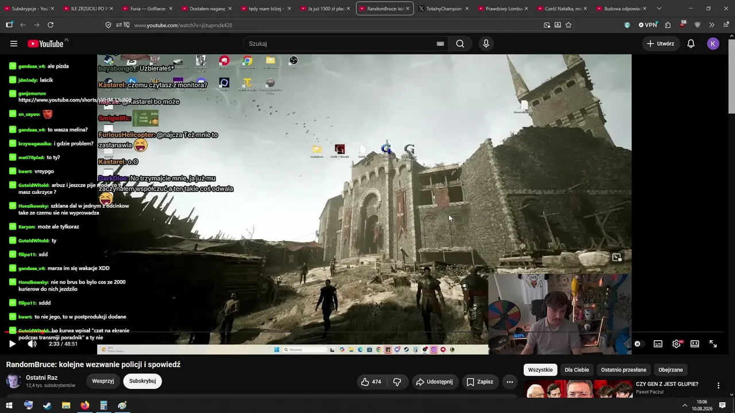735x413 pixels.
Task: Open Calculator from the taskbar
Action: click(x=104, y=406)
